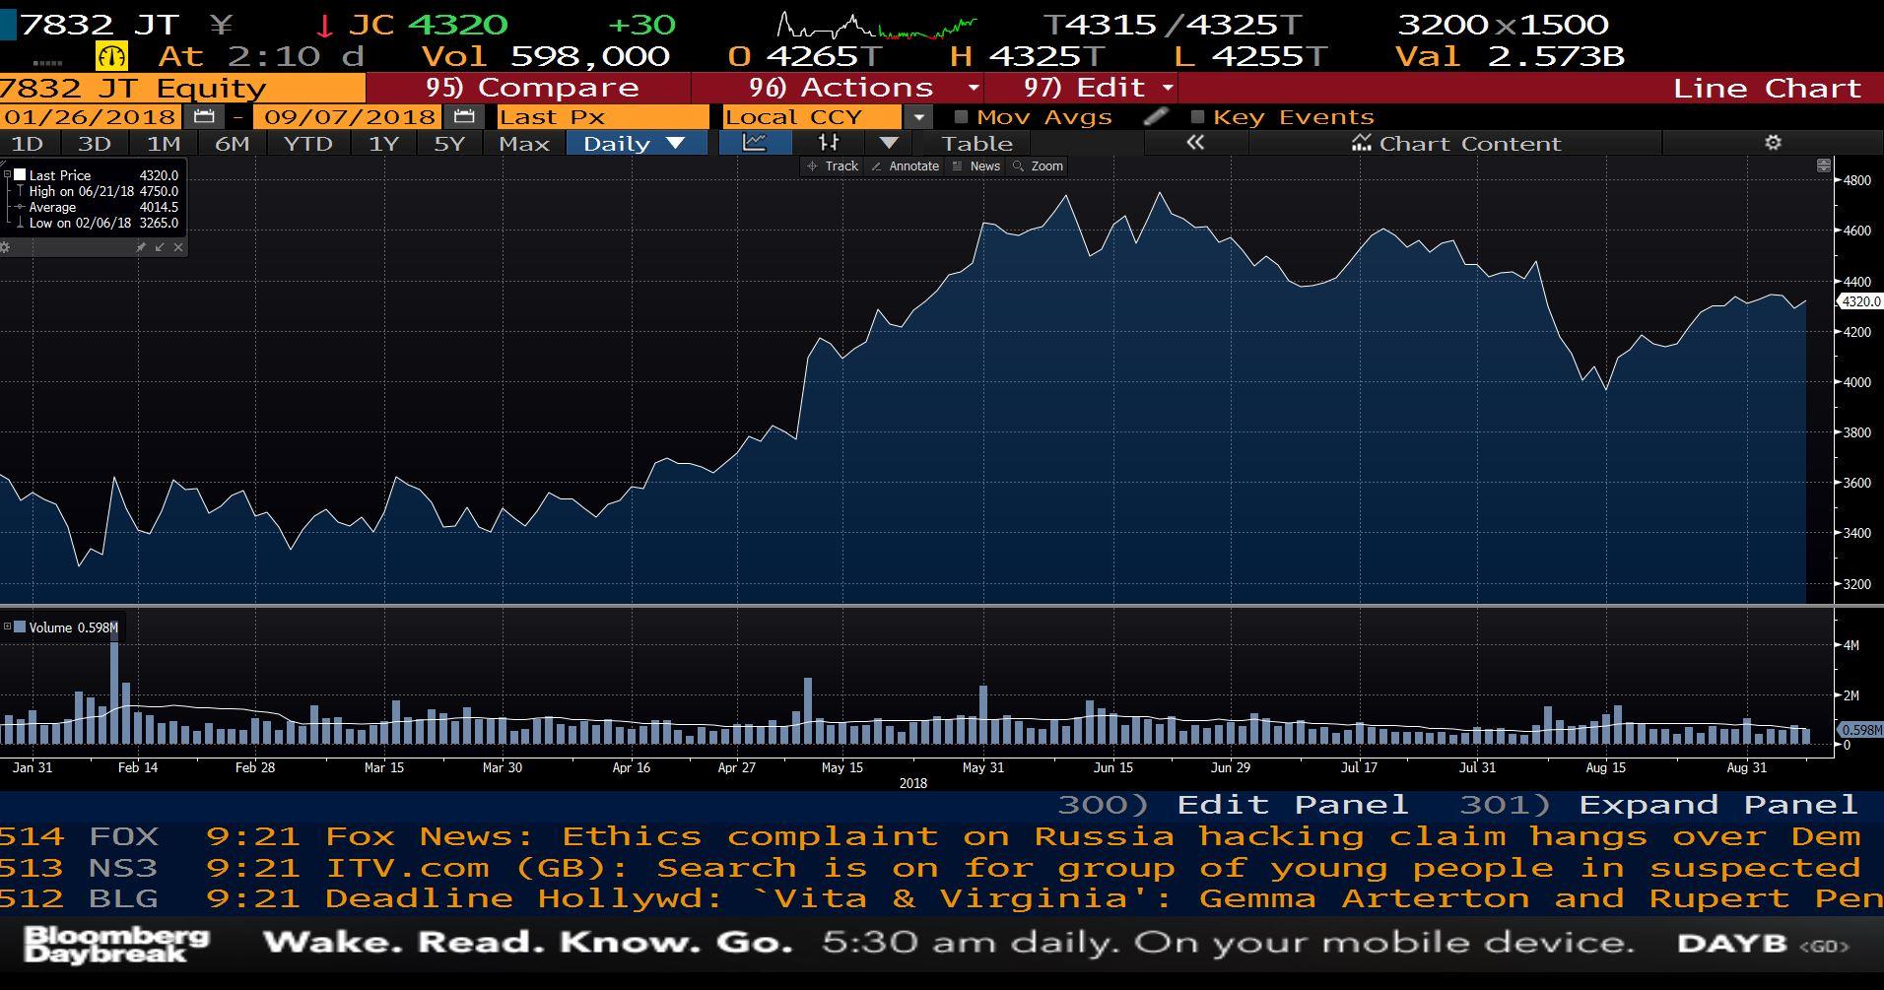Image resolution: width=1884 pixels, height=990 pixels.
Task: Open the Local CCY dropdown
Action: 918,116
